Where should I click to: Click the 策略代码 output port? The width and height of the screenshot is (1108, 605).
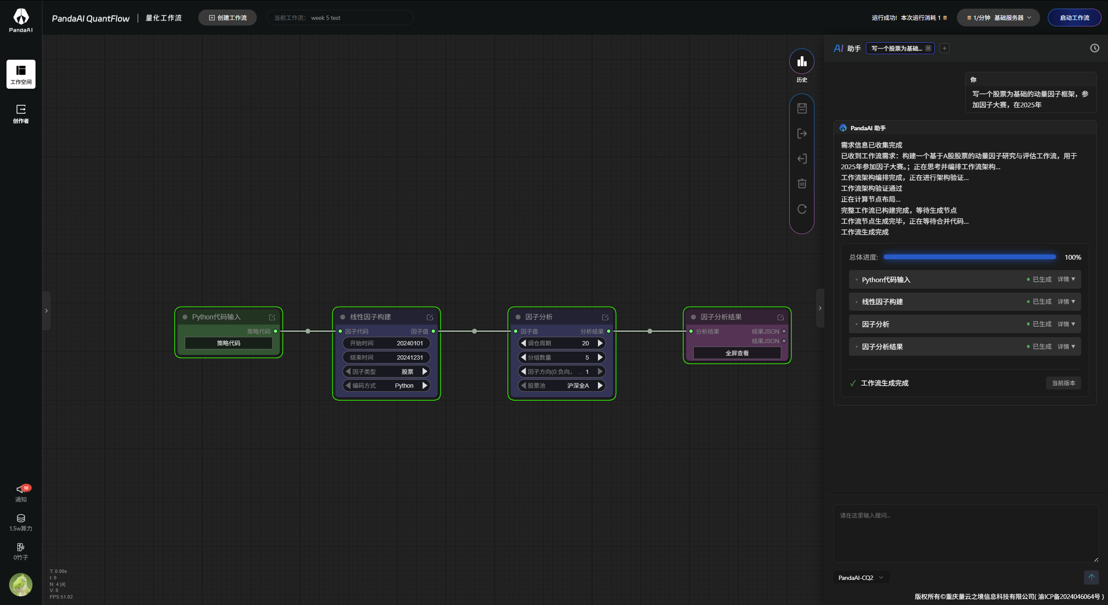point(275,331)
